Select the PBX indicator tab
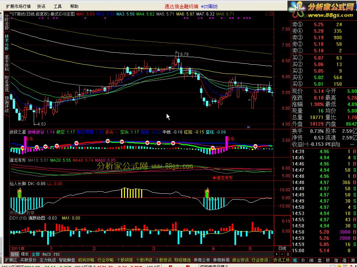Screen dimensions: 357x267 pos(56,254)
